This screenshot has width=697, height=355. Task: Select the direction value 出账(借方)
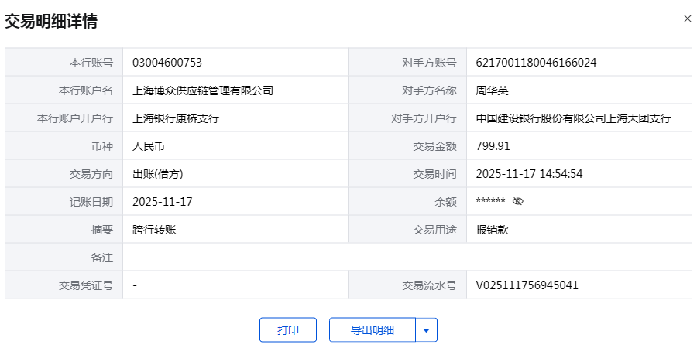click(x=158, y=174)
